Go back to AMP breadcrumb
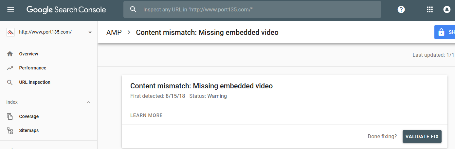 pyautogui.click(x=114, y=32)
